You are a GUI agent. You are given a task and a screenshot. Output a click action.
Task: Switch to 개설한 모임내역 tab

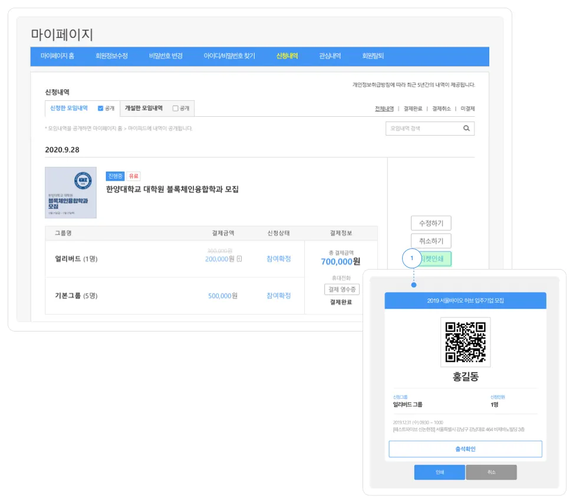pos(144,108)
